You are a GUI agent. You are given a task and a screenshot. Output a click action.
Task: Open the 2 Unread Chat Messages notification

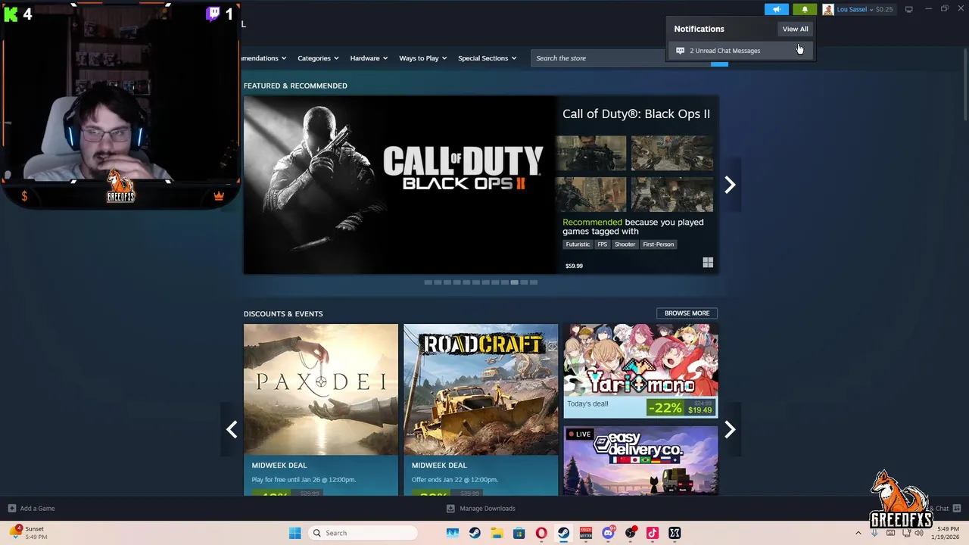click(741, 51)
